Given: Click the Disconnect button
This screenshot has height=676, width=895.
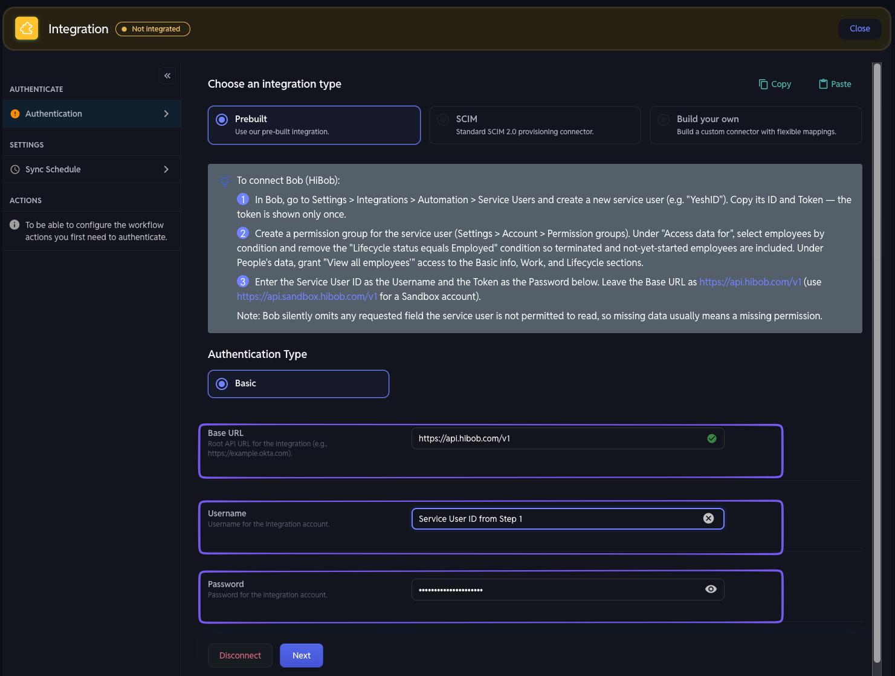Looking at the screenshot, I should tap(240, 655).
